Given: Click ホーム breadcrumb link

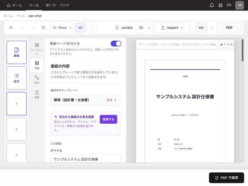Looking at the screenshot, I should pos(8,16).
